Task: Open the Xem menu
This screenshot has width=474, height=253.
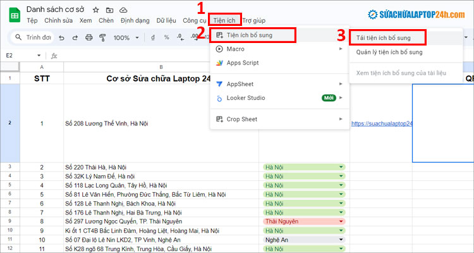Action: click(85, 21)
